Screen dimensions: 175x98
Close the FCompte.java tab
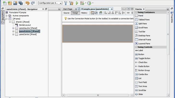pos(112,9)
